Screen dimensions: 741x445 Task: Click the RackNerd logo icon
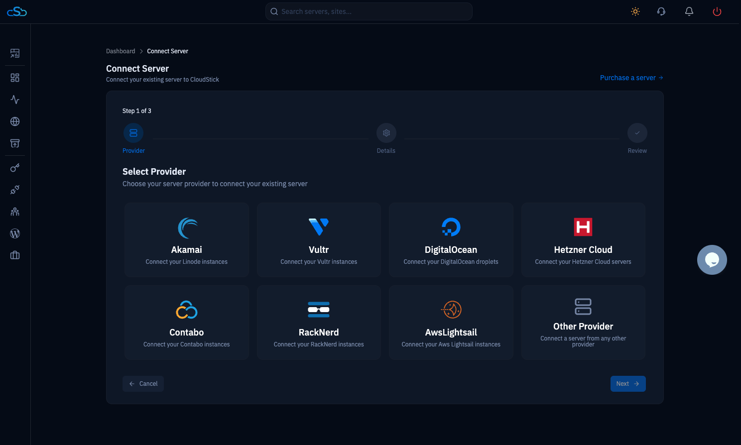click(319, 310)
